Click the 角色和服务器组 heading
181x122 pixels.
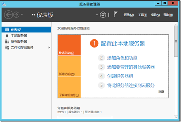tap(69, 108)
